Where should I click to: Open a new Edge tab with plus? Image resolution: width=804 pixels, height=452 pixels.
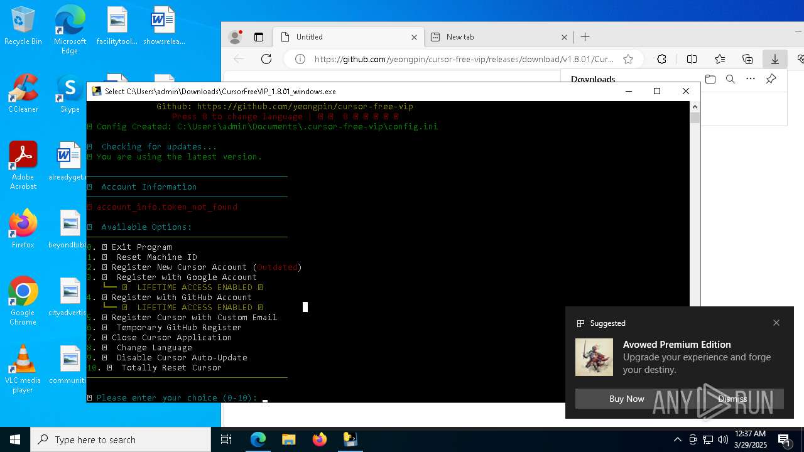tap(585, 37)
